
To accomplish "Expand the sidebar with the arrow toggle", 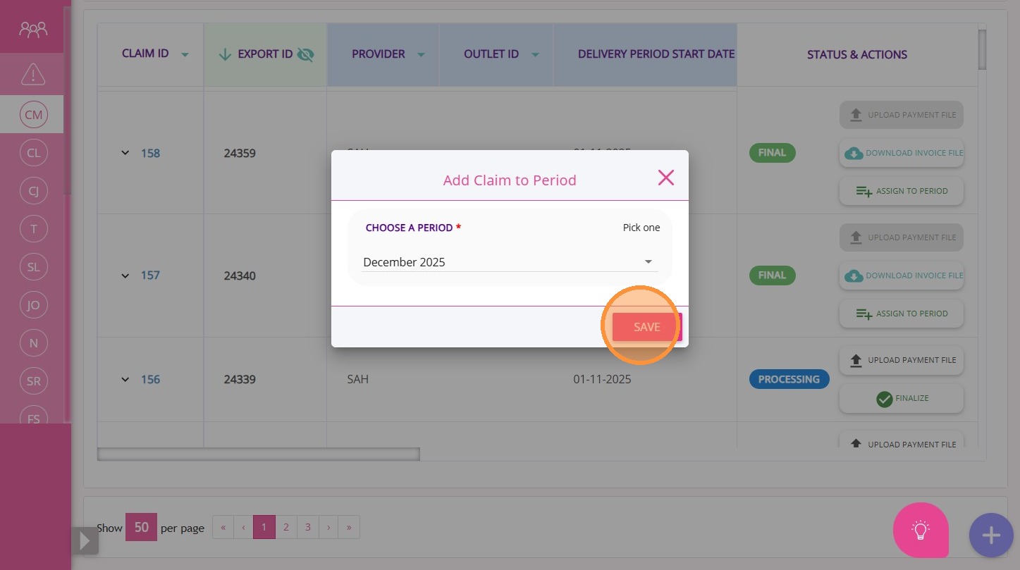I will [x=85, y=540].
